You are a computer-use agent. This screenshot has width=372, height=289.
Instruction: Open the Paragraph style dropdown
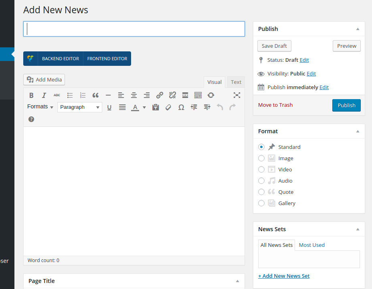coord(79,107)
